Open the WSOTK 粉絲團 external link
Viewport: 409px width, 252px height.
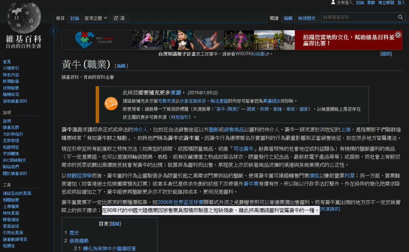tap(260, 54)
